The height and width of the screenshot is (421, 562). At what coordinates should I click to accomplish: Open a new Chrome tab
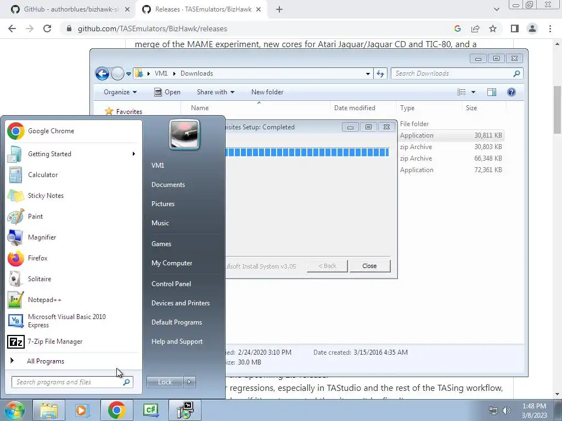pos(279,9)
